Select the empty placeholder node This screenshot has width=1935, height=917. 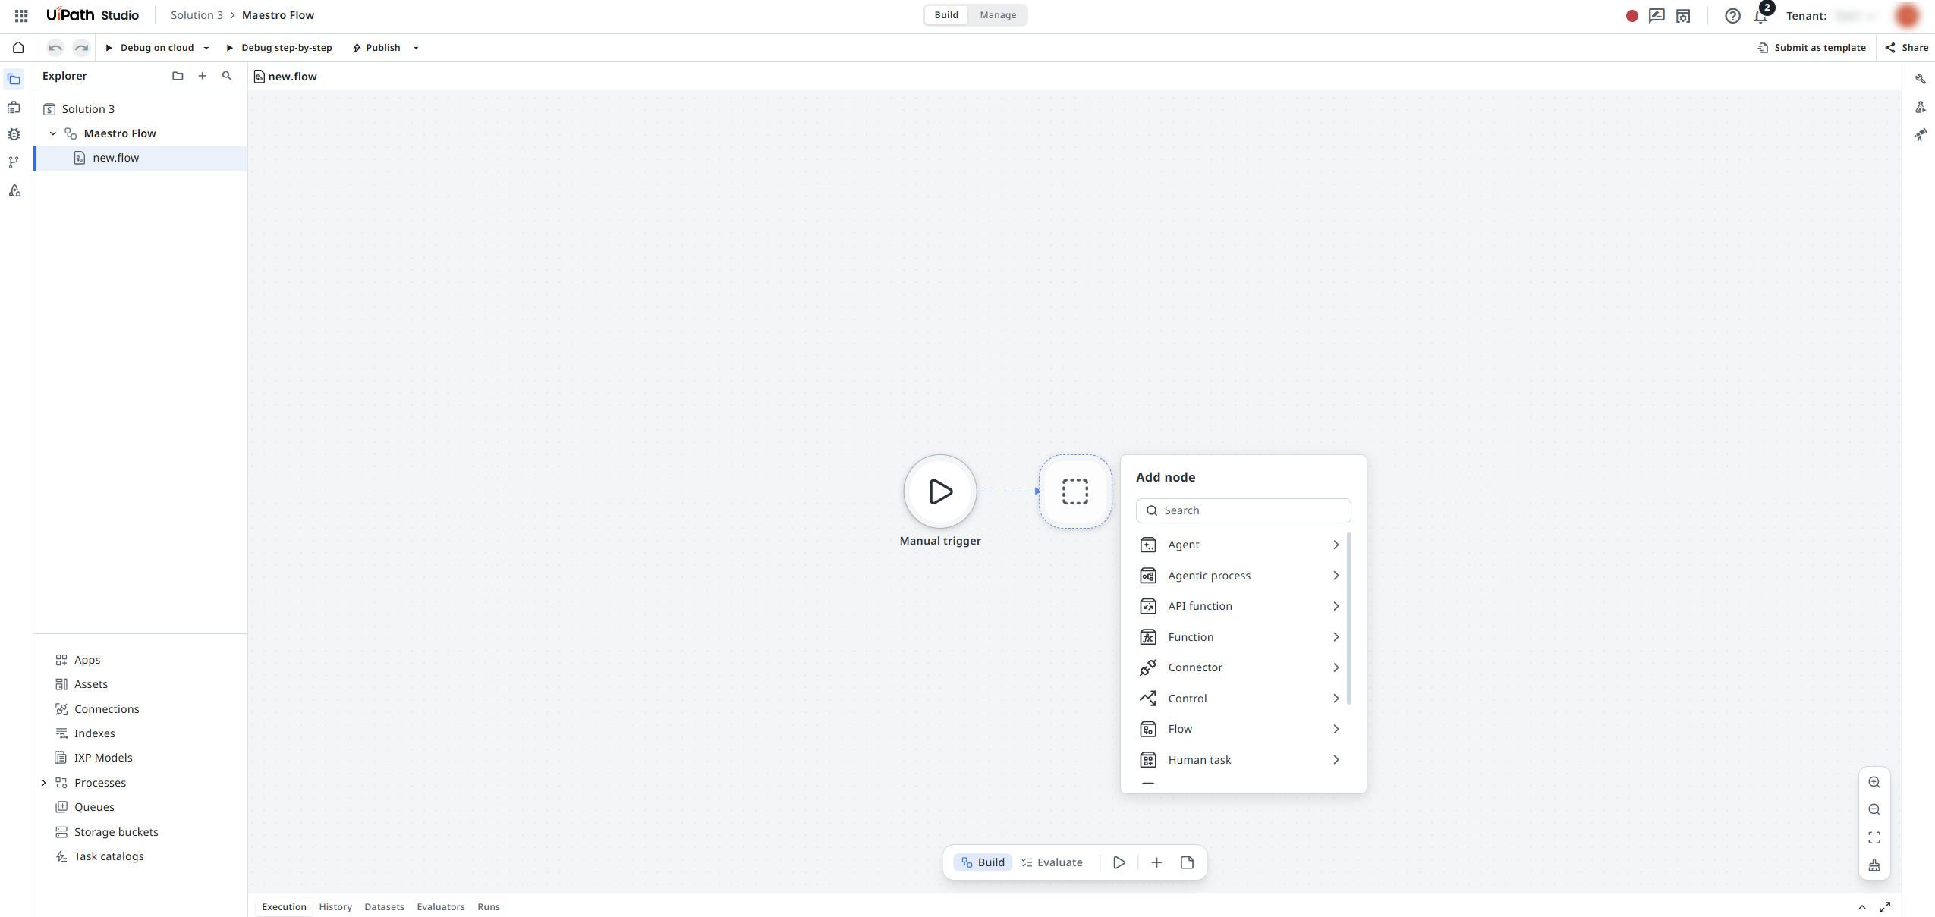click(x=1075, y=491)
